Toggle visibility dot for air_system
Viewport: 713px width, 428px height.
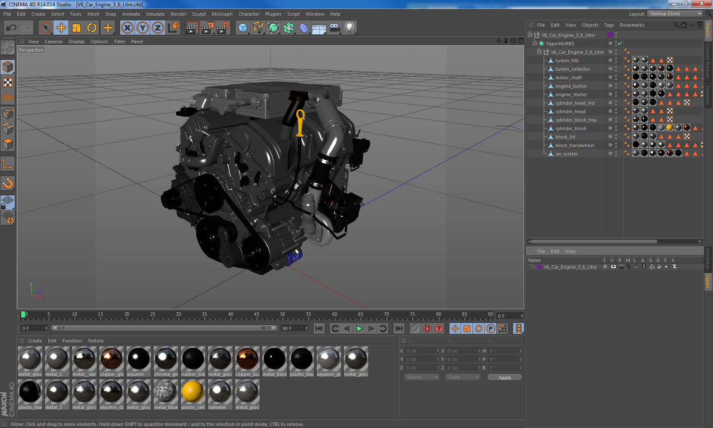[x=610, y=153]
